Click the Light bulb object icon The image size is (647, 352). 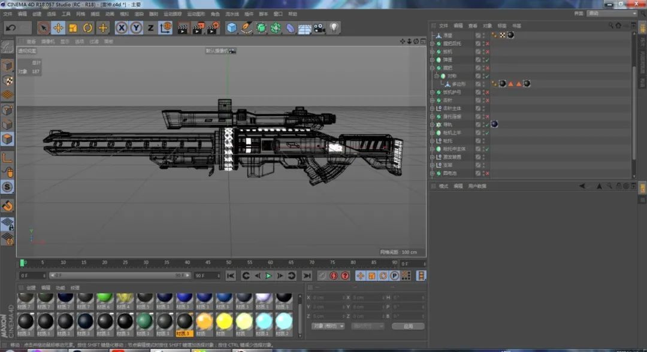(334, 28)
